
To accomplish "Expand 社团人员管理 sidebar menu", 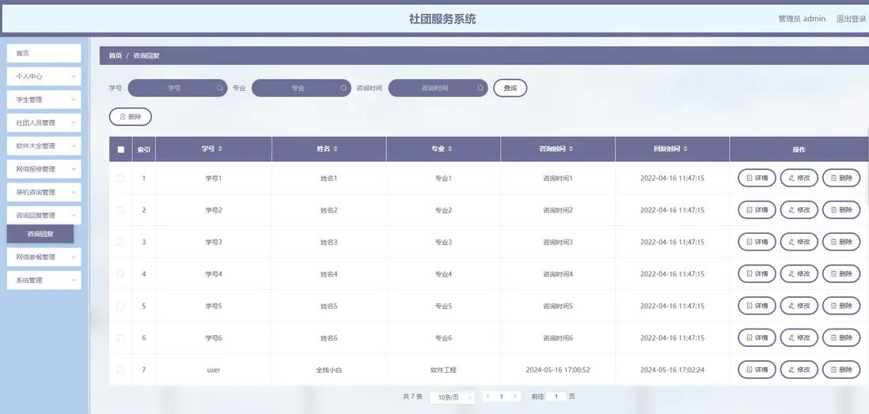I will coord(44,123).
